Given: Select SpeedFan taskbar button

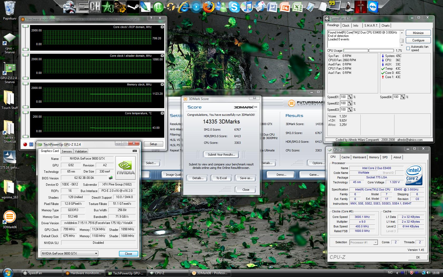Looking at the screenshot, I should pyautogui.click(x=41, y=273).
